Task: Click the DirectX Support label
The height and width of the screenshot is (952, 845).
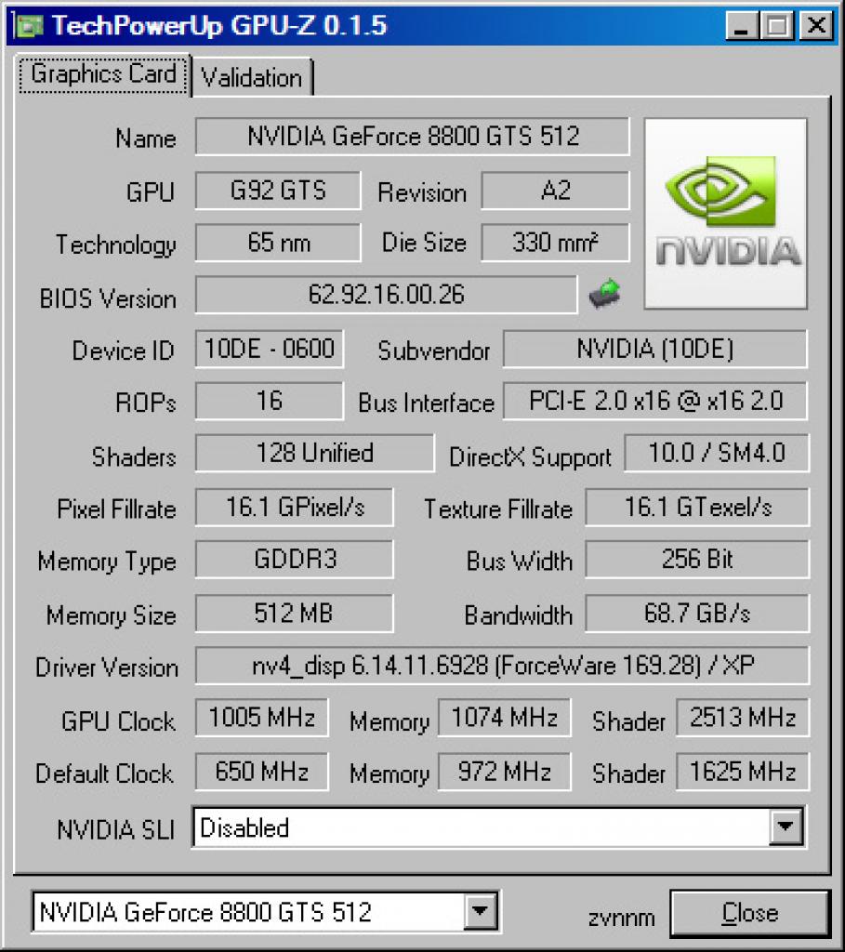Action: tap(530, 457)
